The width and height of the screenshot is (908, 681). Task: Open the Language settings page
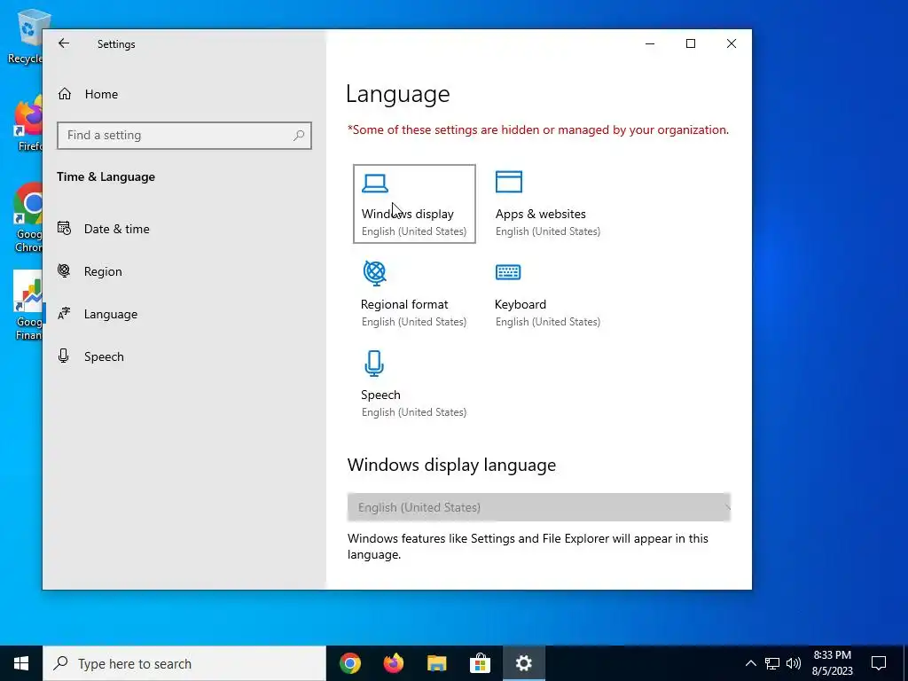(x=111, y=314)
